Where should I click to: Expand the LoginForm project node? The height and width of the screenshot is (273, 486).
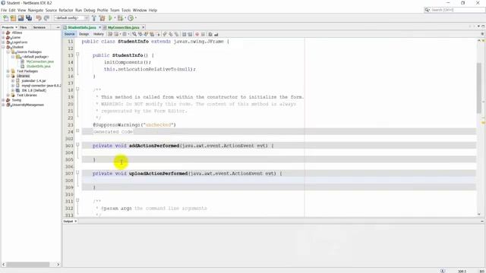click(3, 42)
